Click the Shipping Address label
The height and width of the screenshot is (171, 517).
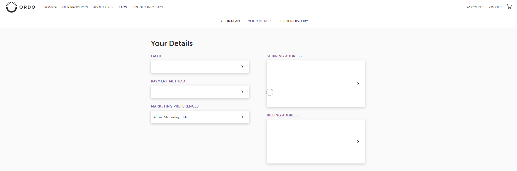[x=284, y=56]
